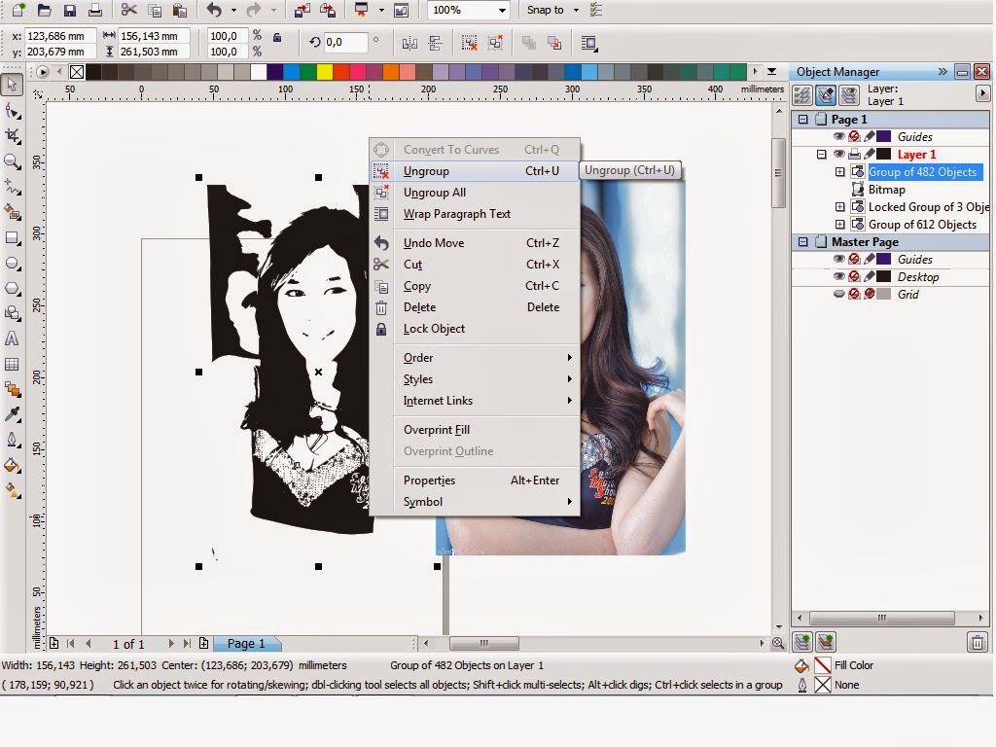Viewport: 996px width, 747px height.
Task: Select the Shape tool
Action: (x=13, y=109)
